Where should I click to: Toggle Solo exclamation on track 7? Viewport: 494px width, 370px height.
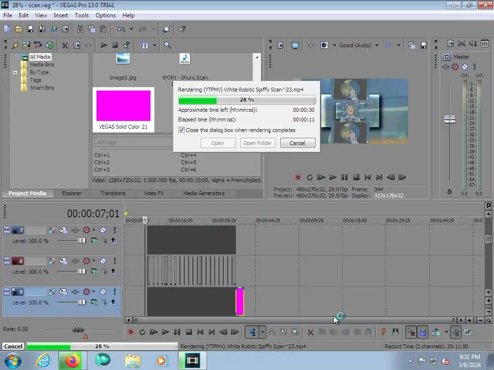115,230
